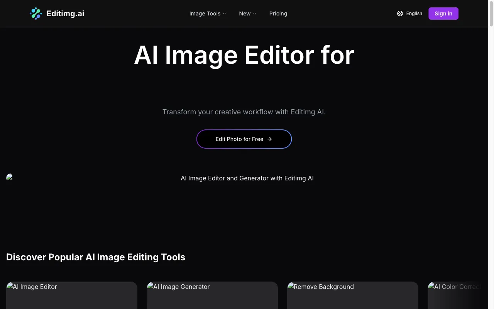Screen dimensions: 494x309
Task: Click the page vertical scrollbar thumb
Action: [491, 15]
